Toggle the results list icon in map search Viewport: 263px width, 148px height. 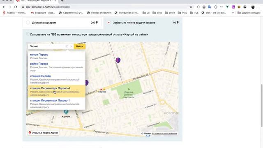click(x=67, y=46)
